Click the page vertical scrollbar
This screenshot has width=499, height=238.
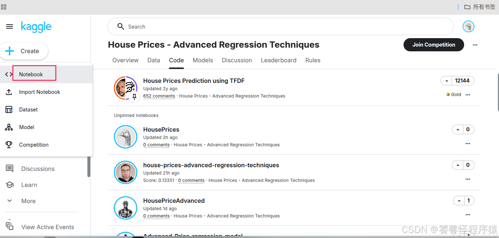[x=498, y=92]
